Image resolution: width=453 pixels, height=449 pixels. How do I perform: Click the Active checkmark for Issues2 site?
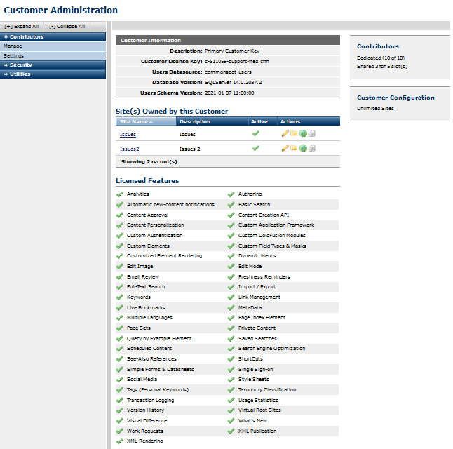pyautogui.click(x=256, y=148)
